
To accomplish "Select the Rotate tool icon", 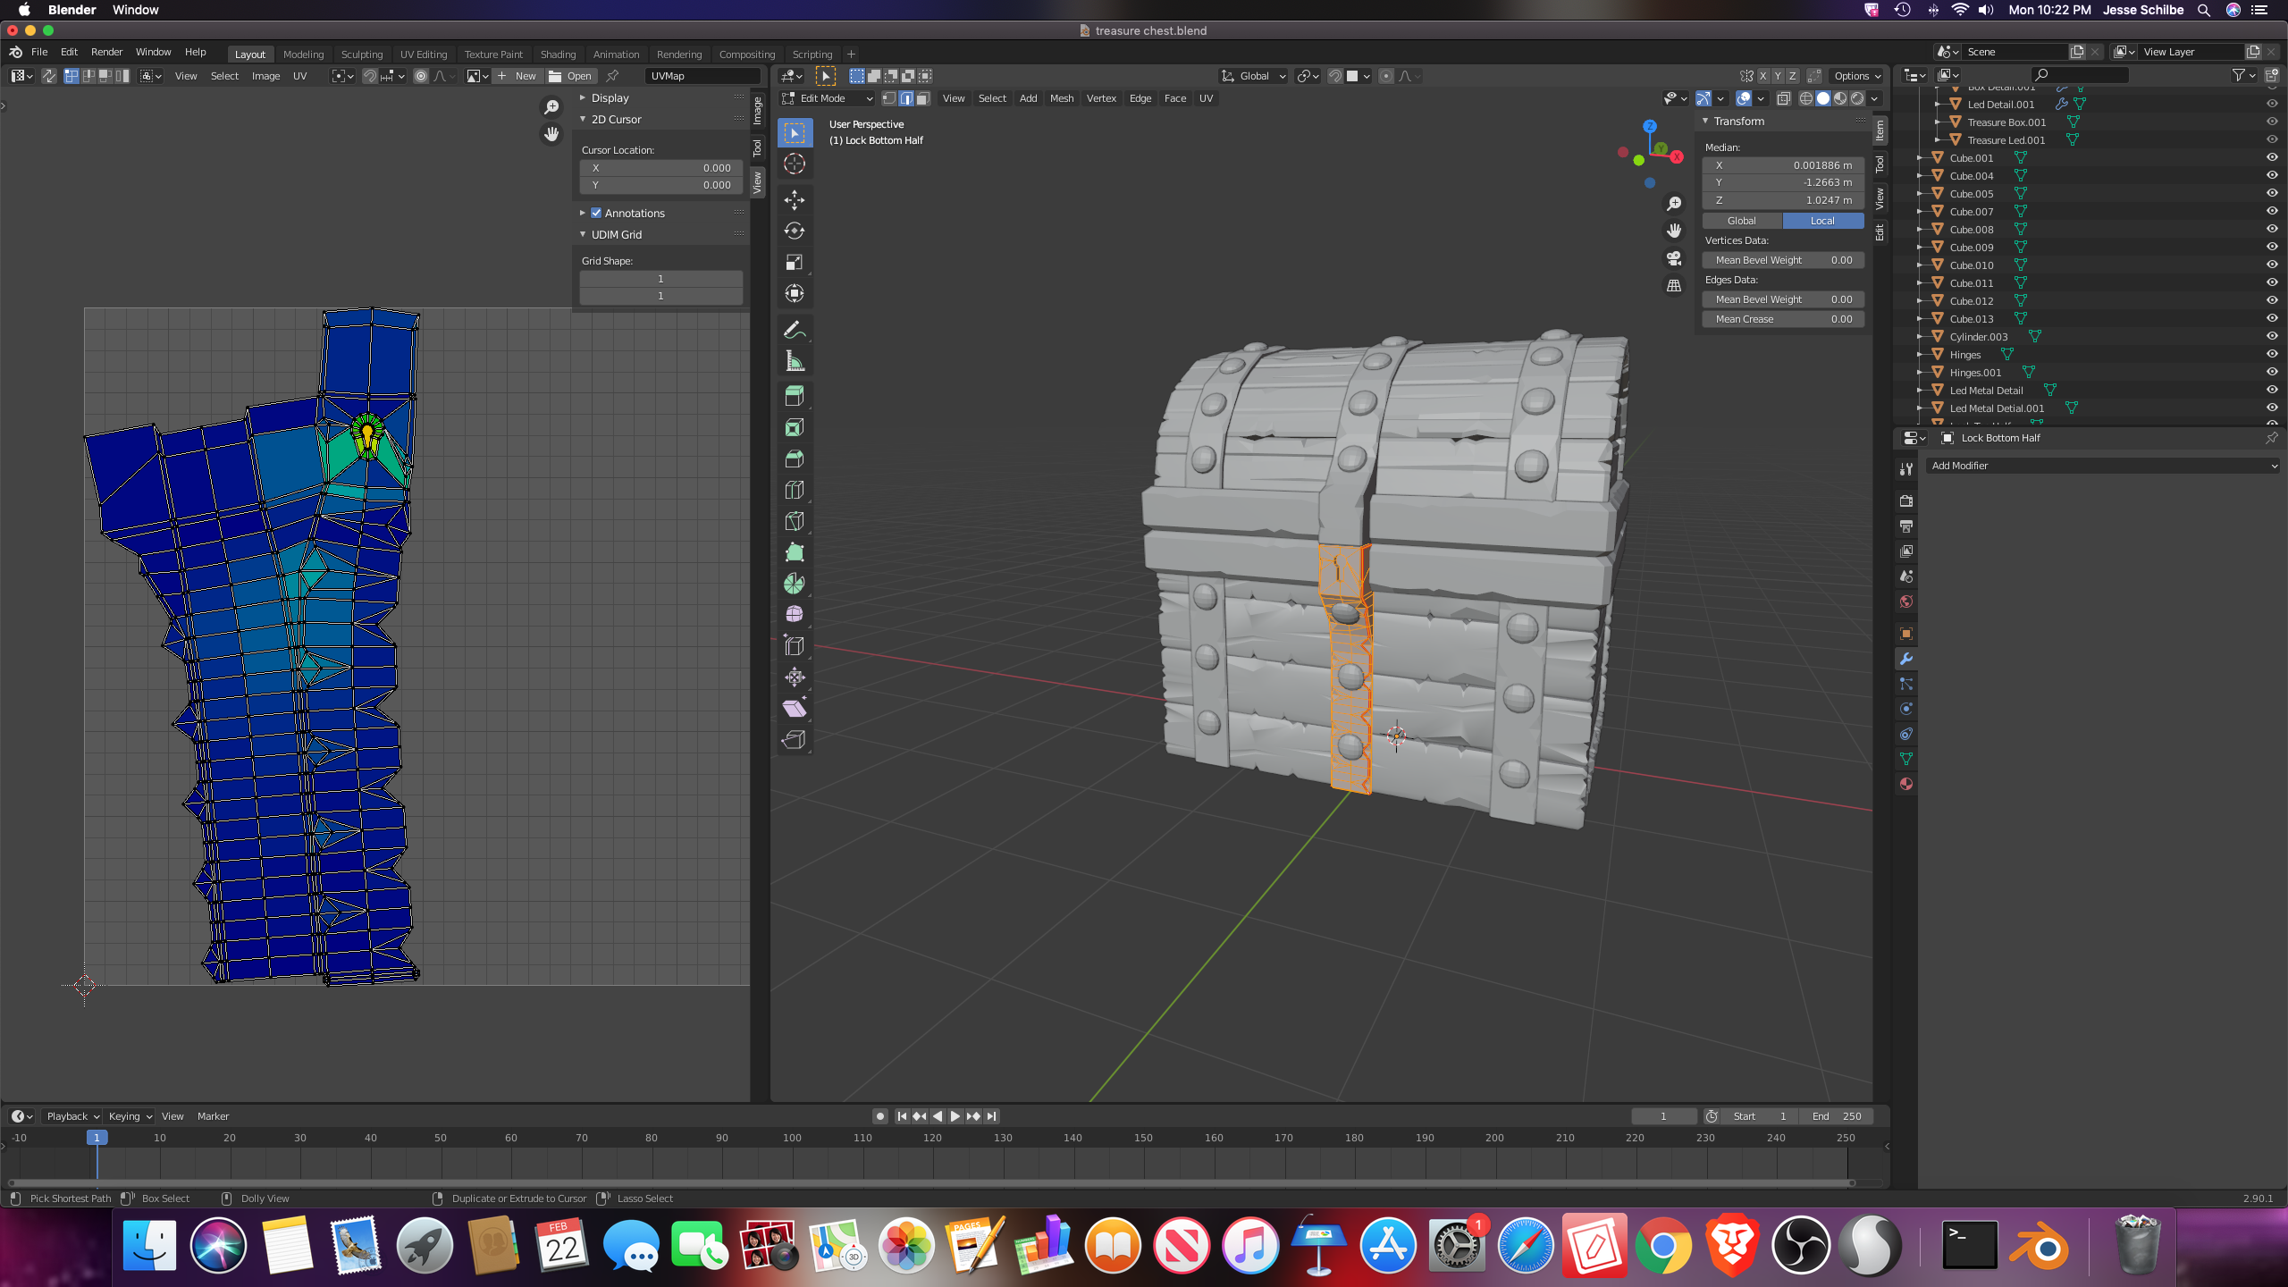I will tap(794, 231).
